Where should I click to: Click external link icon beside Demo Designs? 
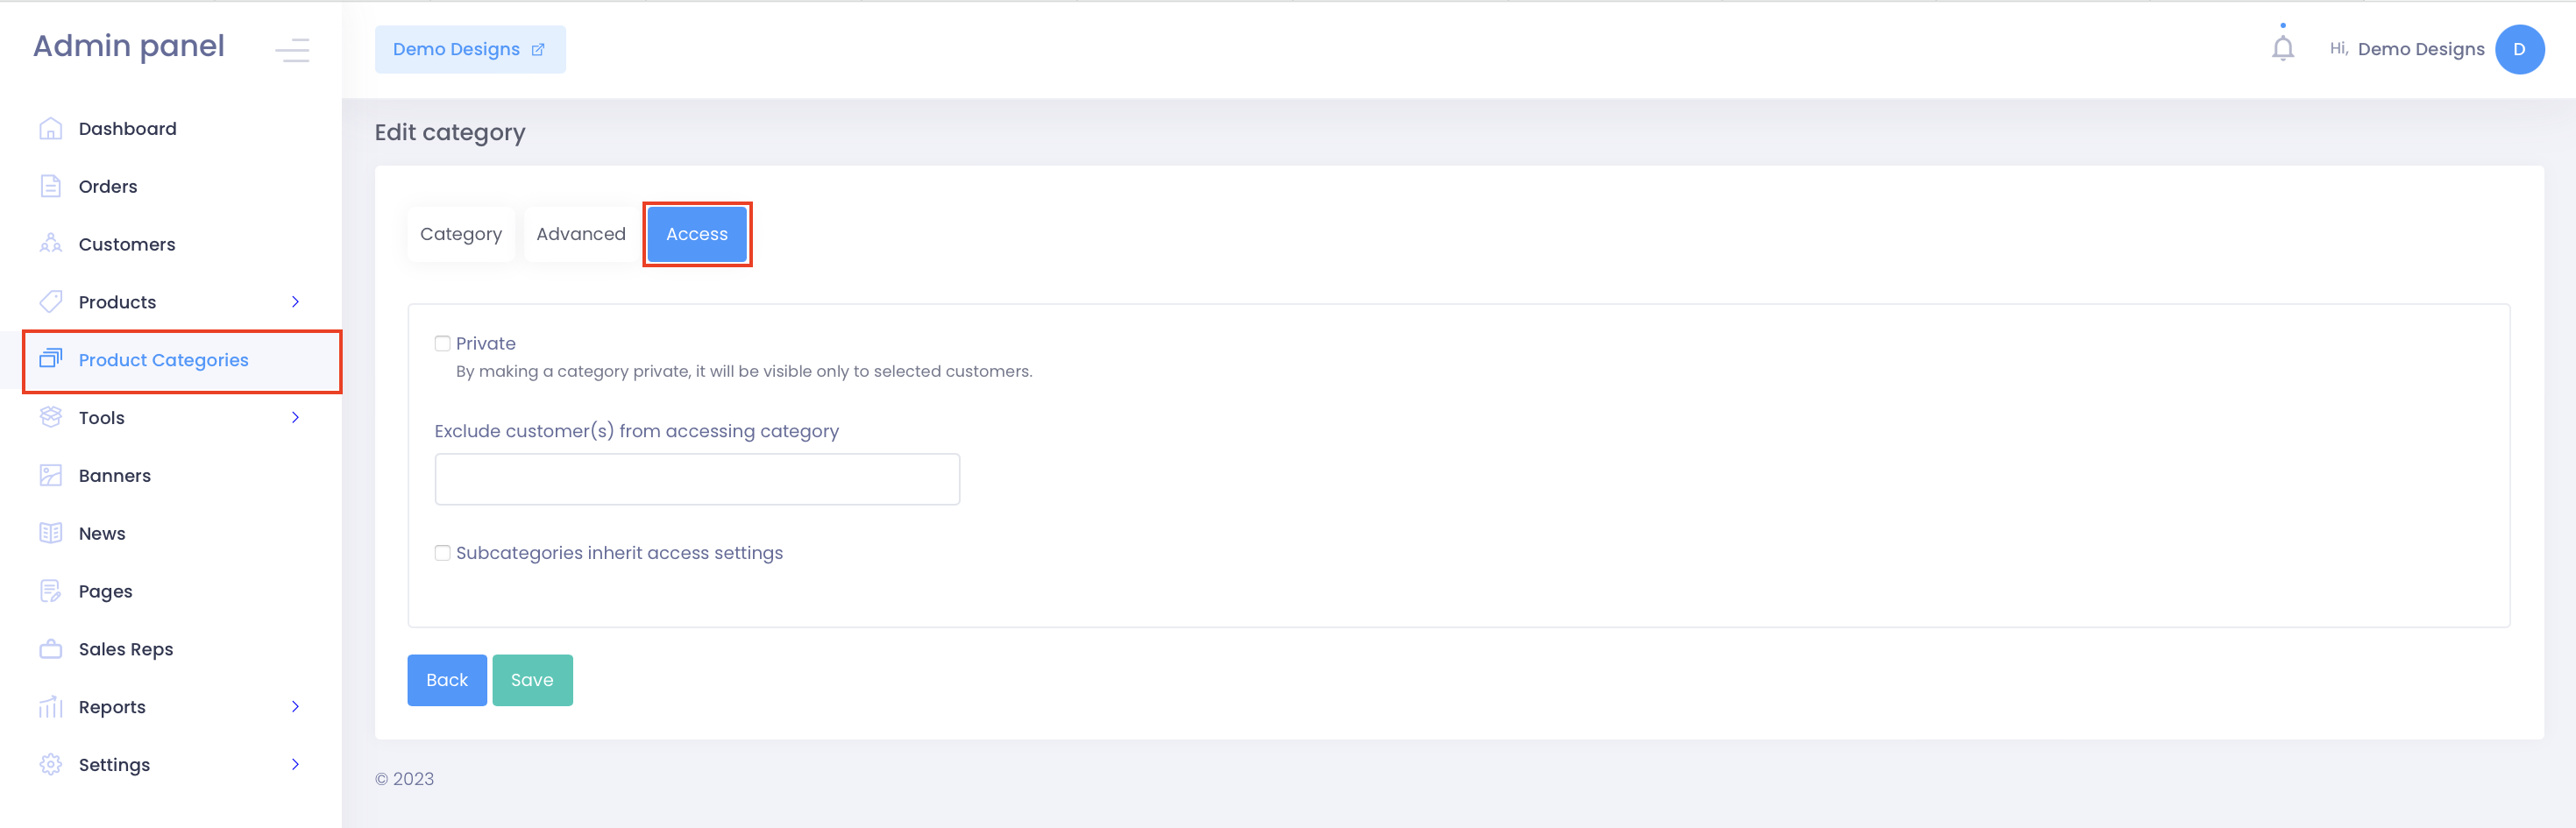[538, 49]
